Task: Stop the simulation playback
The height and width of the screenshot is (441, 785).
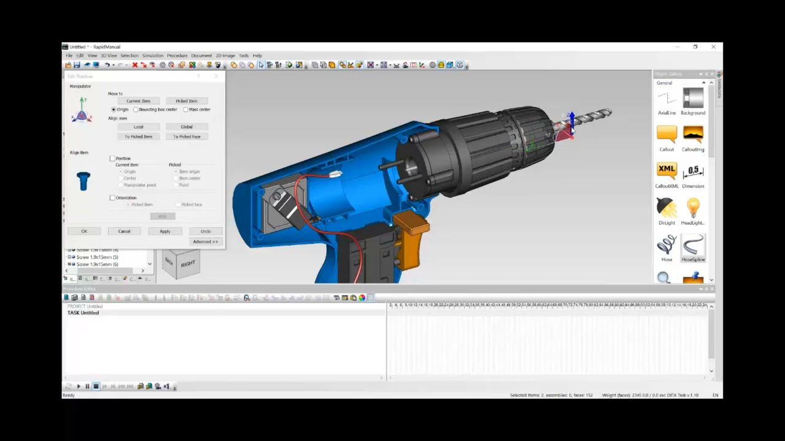Action: [x=96, y=386]
